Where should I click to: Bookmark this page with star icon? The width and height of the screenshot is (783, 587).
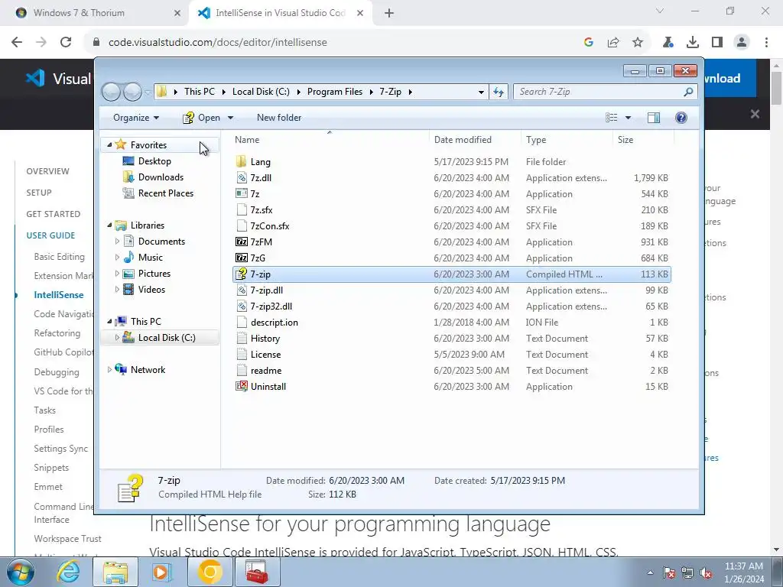click(638, 43)
